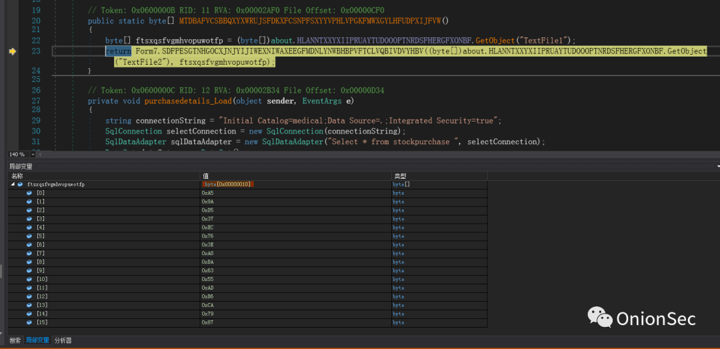Click value 0xA5 in the locals list

point(207,193)
